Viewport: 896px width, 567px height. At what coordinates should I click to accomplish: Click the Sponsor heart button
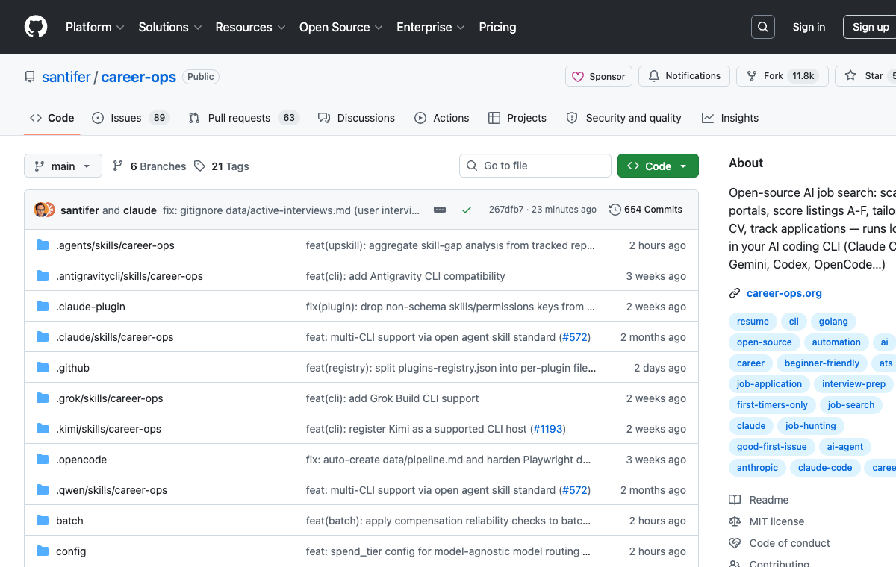[x=599, y=76]
